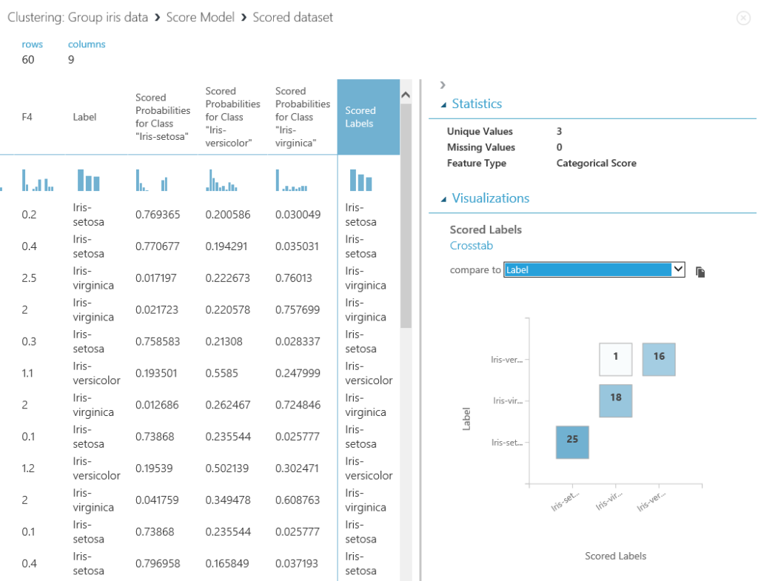
Task: Select 'Score Model' in the breadcrumb
Action: [201, 17]
